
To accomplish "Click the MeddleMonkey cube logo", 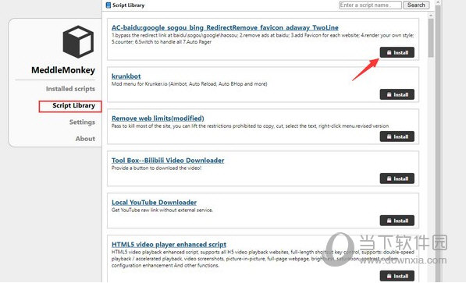I will 78,41.
